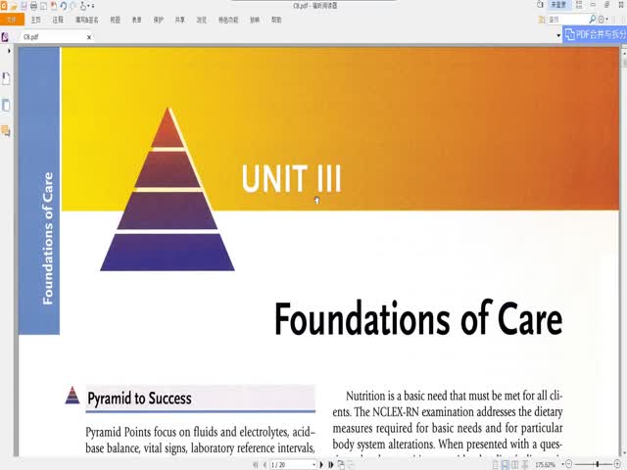Screen dimensions: 627x470
Task: Open the 主页 (Home) ribbon tab
Action: pyautogui.click(x=35, y=20)
